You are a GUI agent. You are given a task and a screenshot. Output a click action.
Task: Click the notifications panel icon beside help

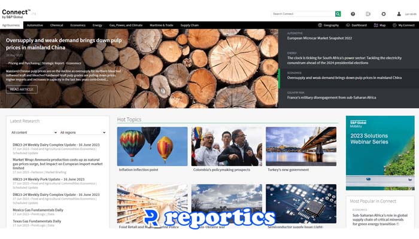coord(368,14)
